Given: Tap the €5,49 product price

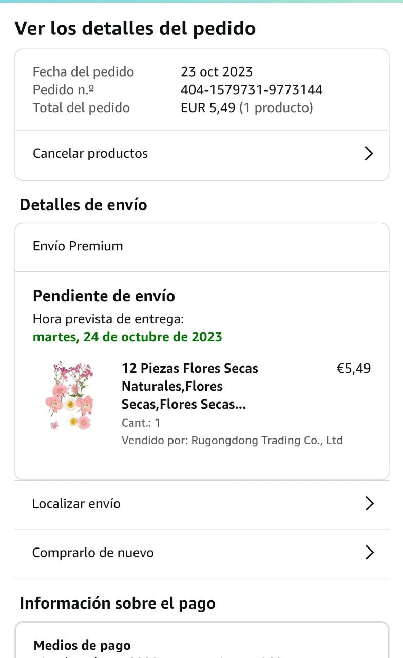Looking at the screenshot, I should tap(353, 369).
